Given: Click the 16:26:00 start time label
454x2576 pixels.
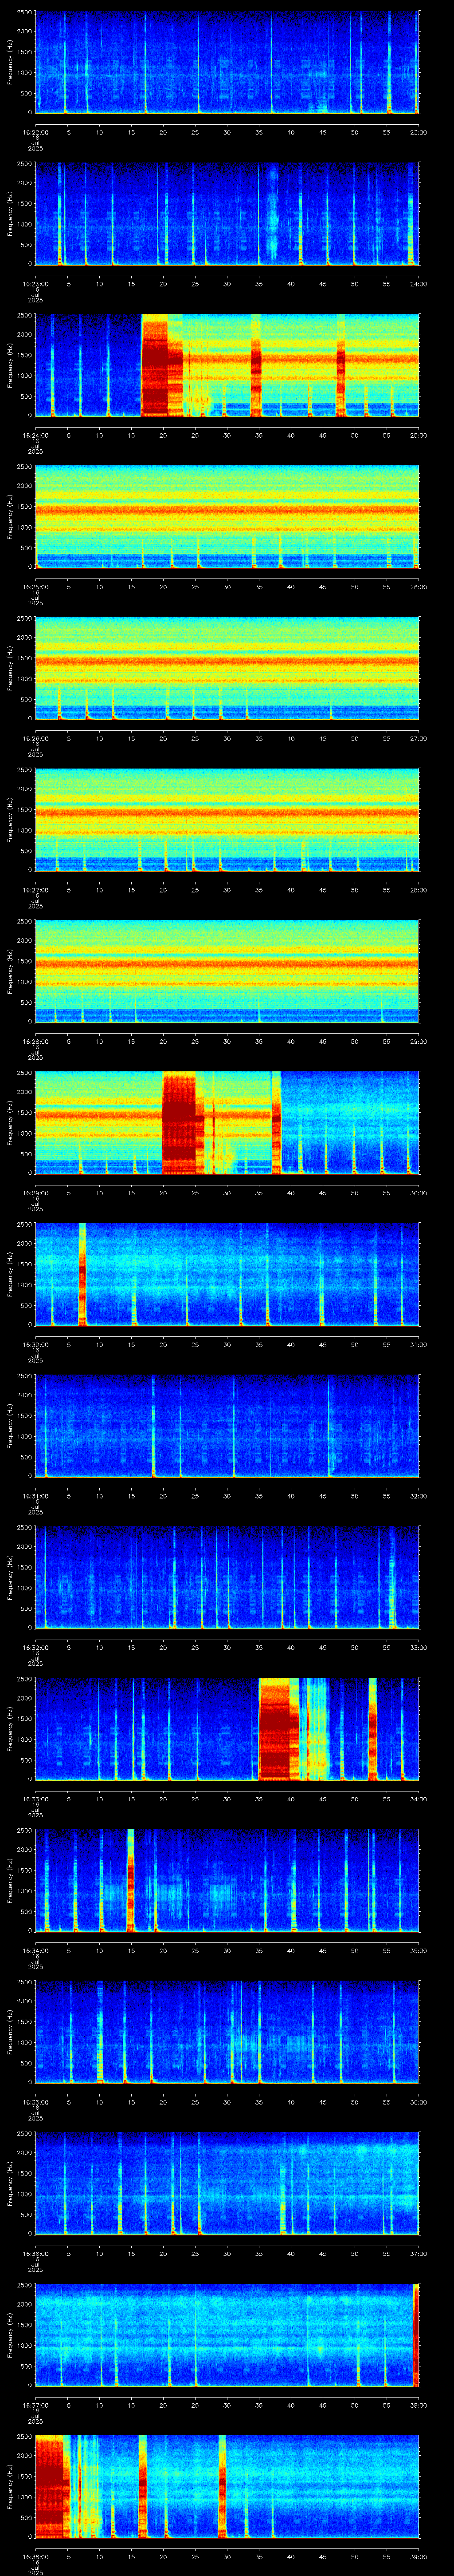Looking at the screenshot, I should coord(35,738).
